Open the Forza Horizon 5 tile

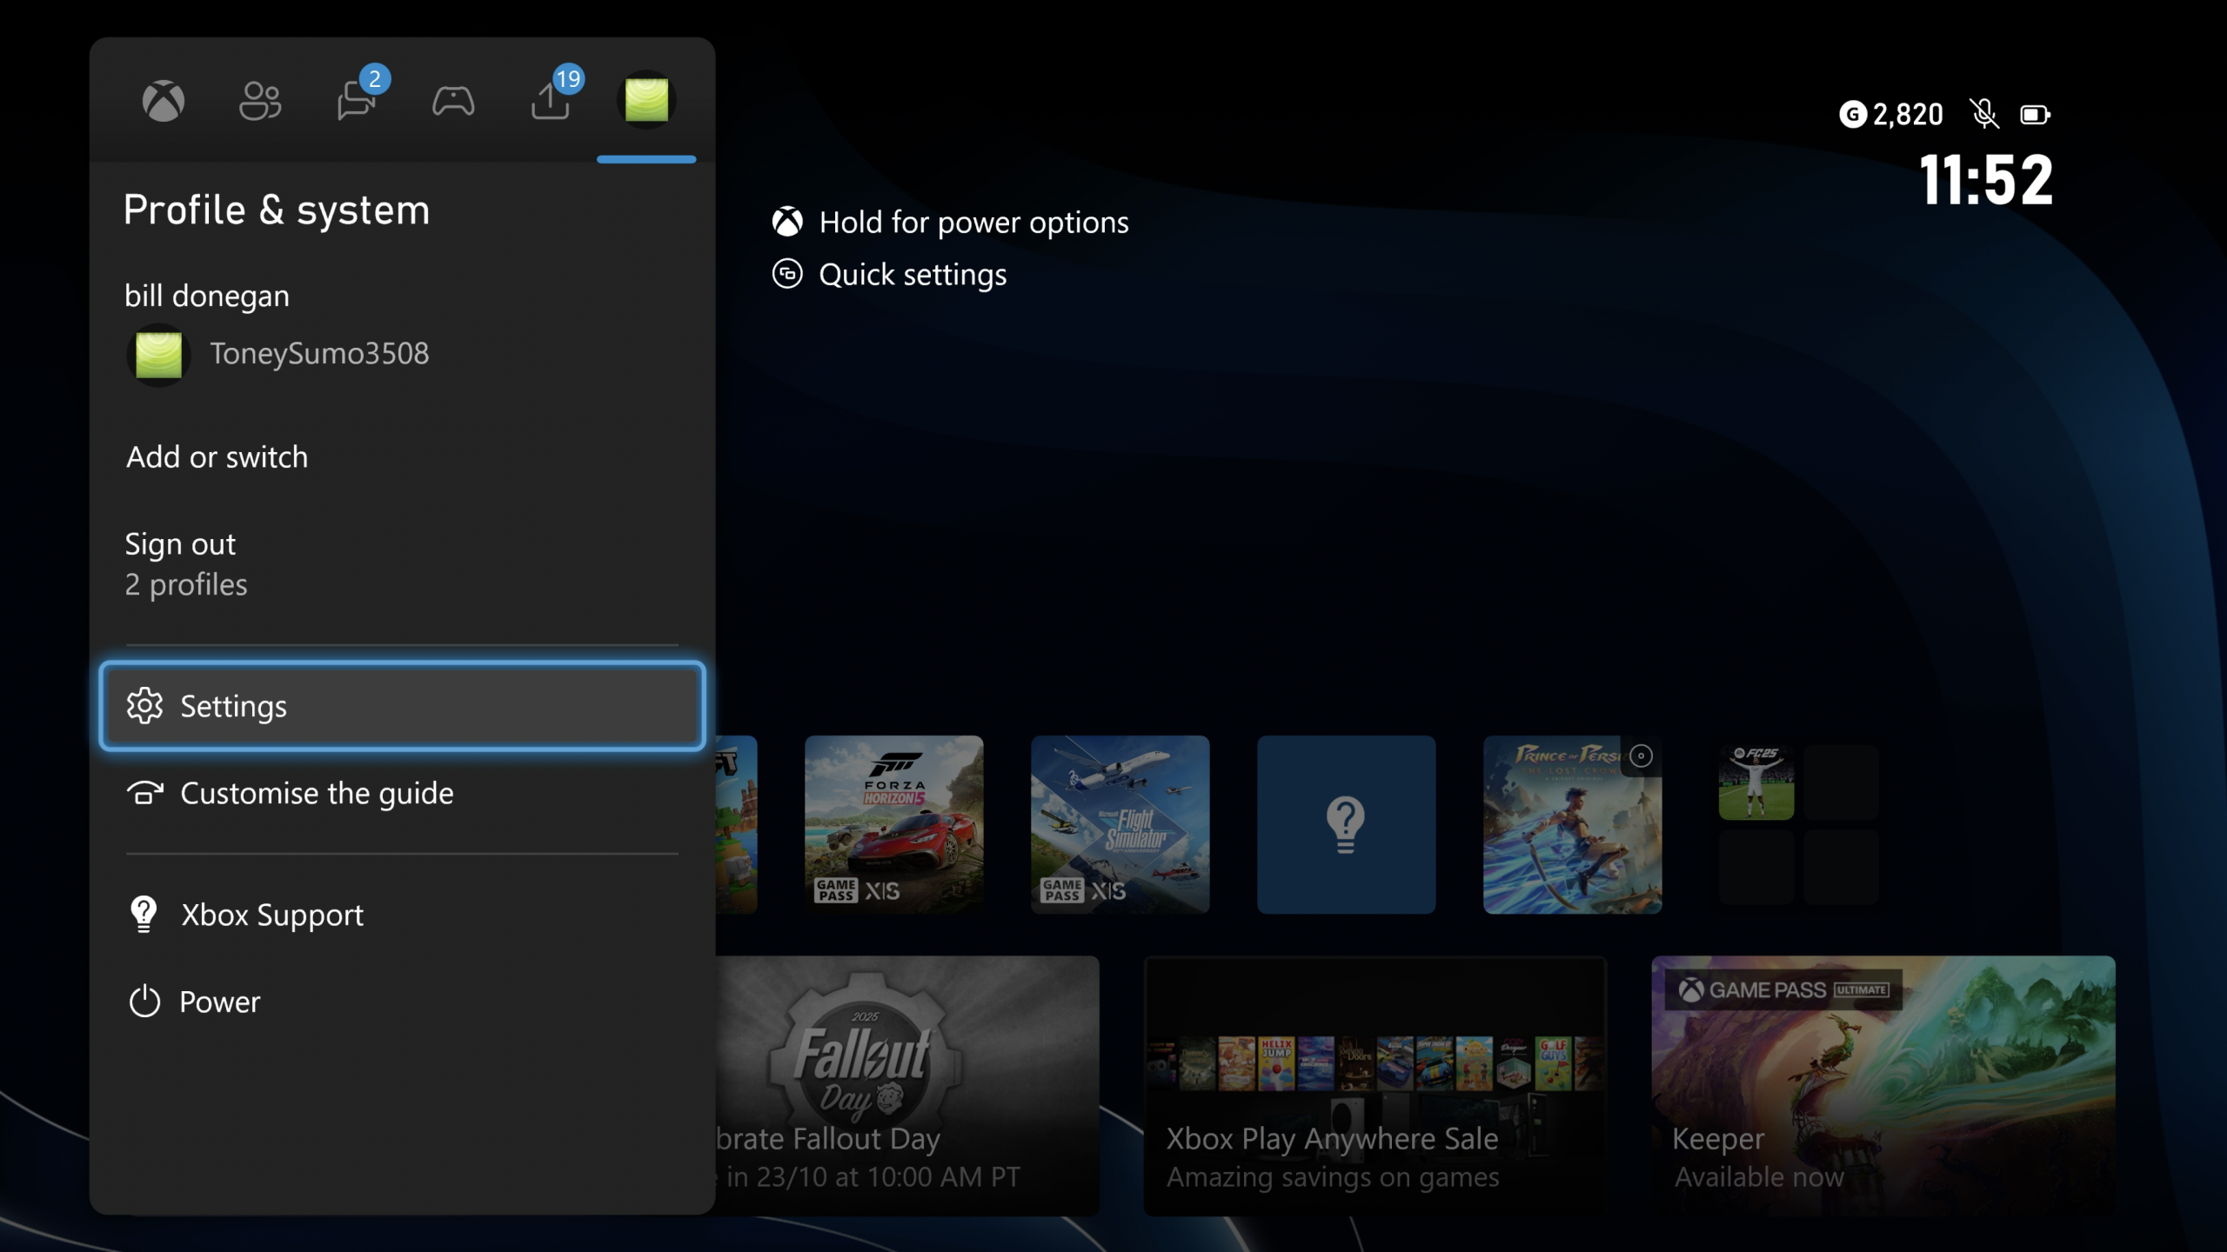coord(893,824)
